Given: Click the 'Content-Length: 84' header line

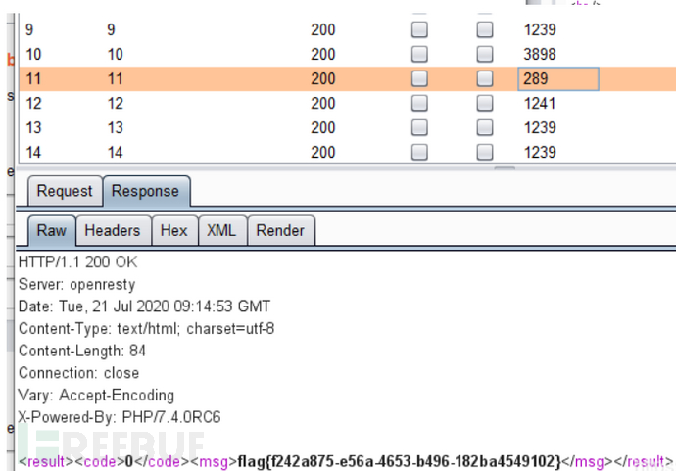Looking at the screenshot, I should point(82,351).
